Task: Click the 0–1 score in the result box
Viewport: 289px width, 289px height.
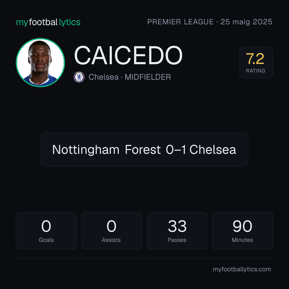Action: (176, 150)
